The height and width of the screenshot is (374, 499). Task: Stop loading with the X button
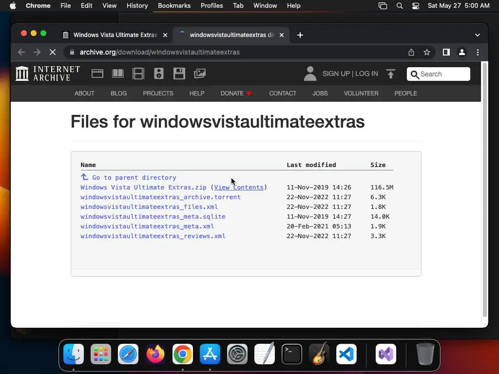coord(53,52)
